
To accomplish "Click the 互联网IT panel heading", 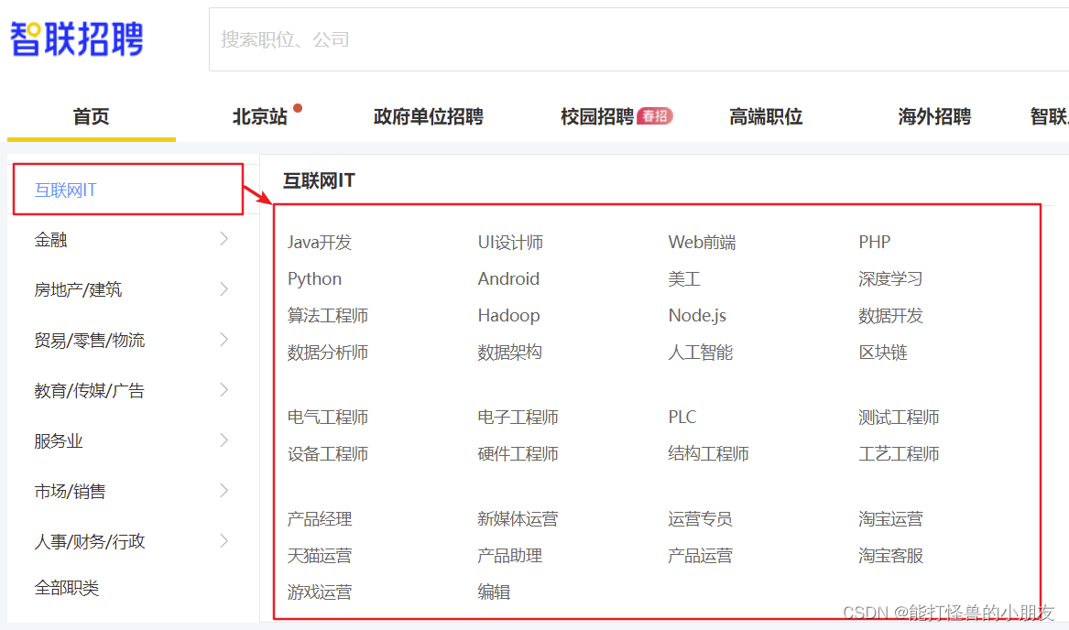I will click(x=319, y=180).
